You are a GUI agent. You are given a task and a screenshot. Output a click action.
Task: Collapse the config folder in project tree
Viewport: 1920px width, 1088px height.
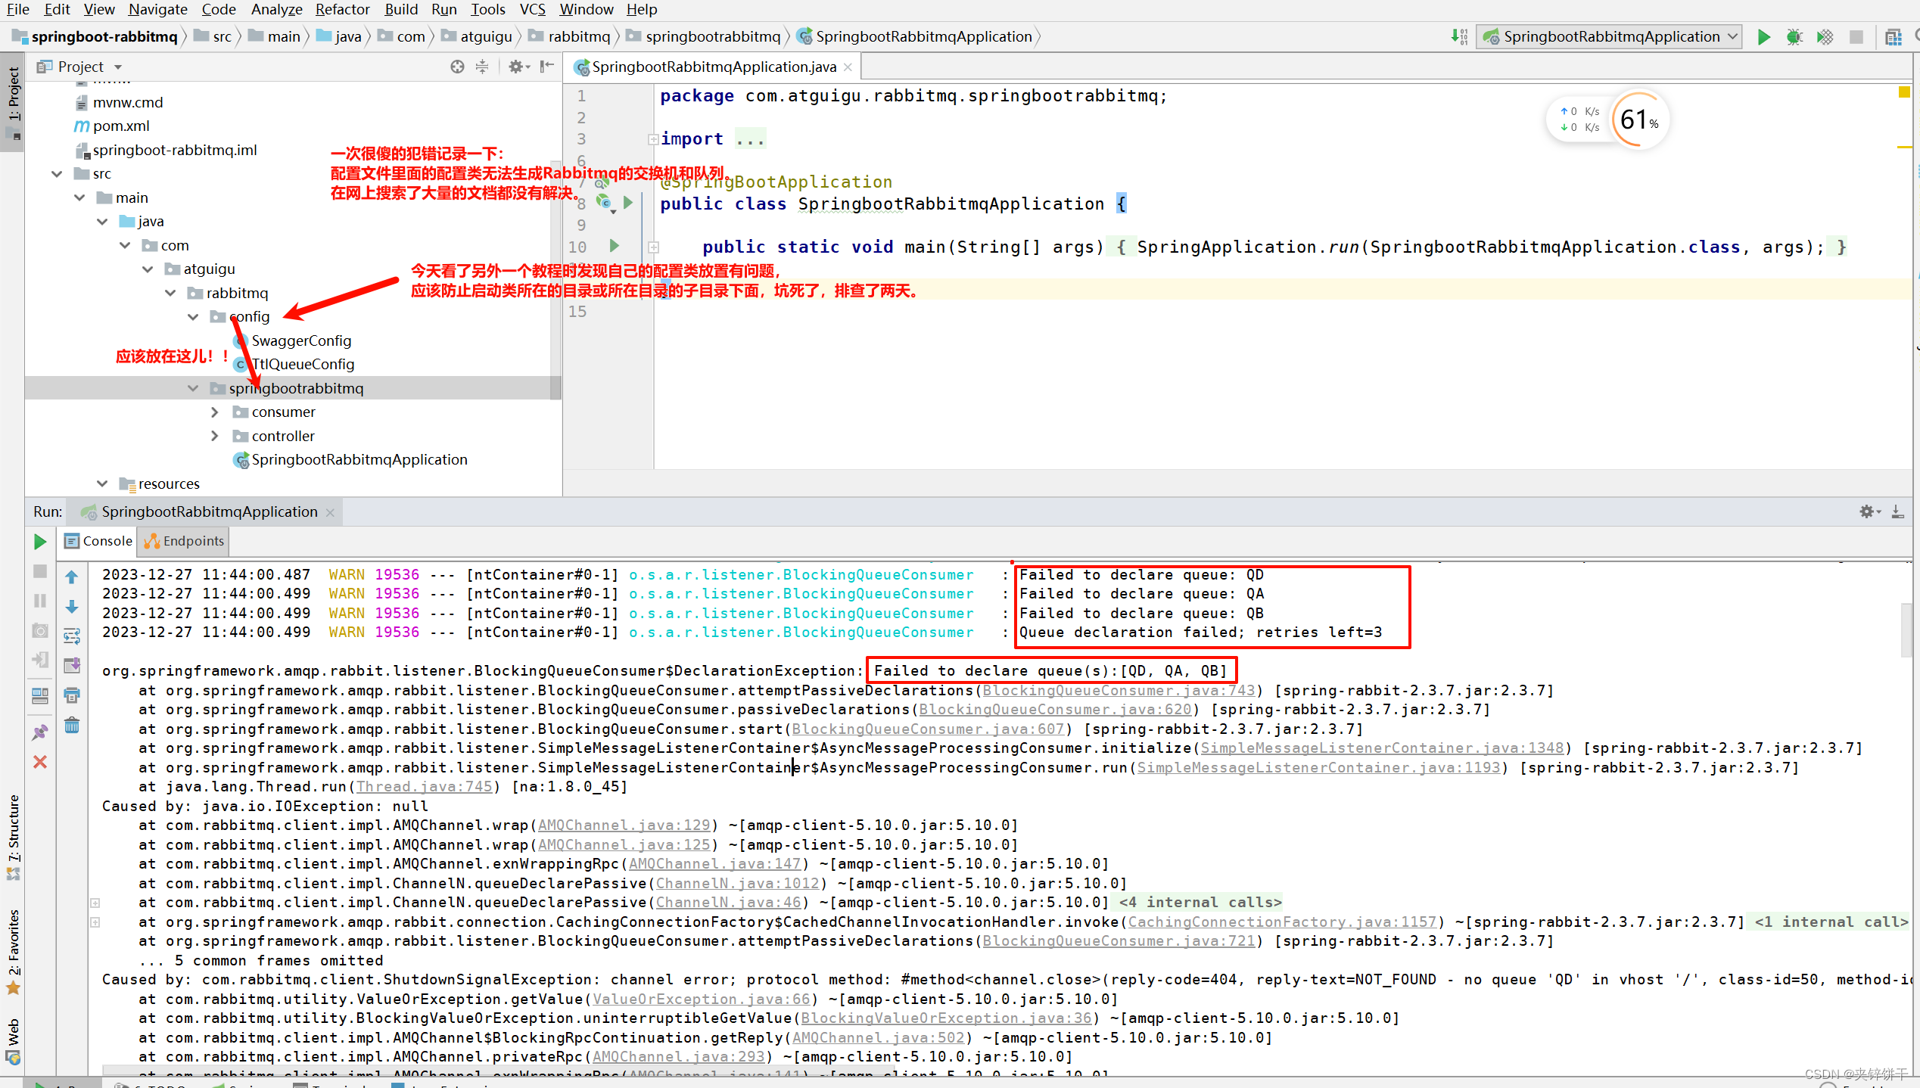coord(194,316)
